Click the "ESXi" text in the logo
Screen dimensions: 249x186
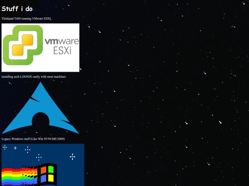(62, 51)
